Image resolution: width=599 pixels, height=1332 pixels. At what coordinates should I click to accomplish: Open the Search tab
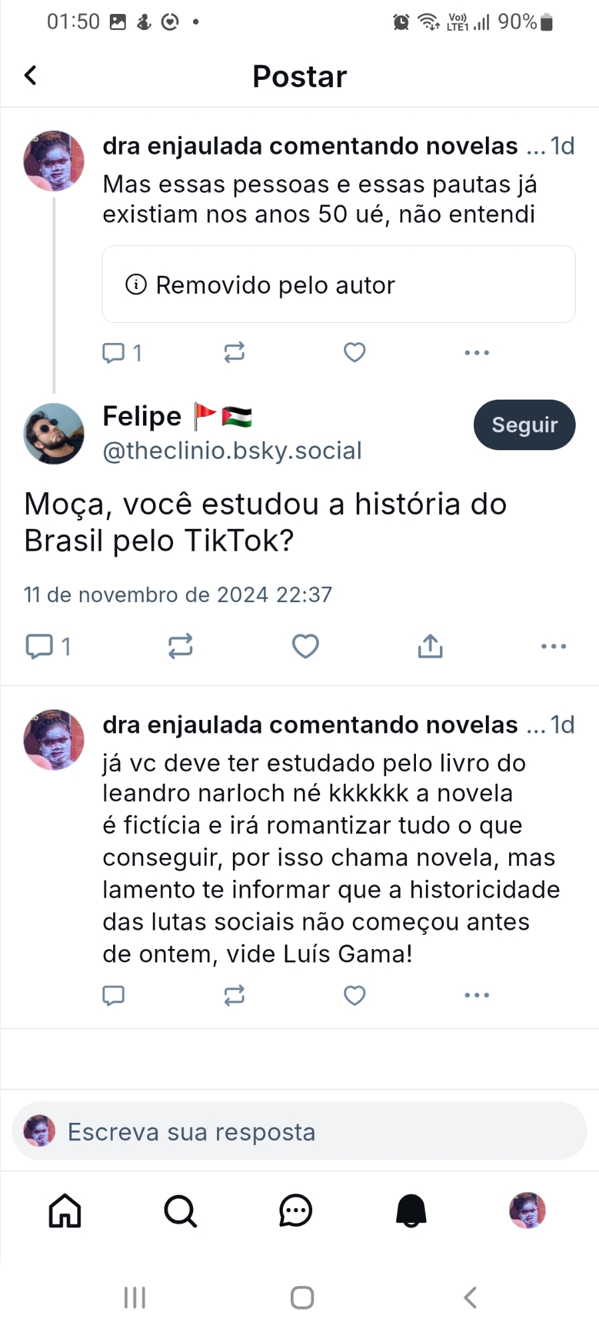(180, 1210)
